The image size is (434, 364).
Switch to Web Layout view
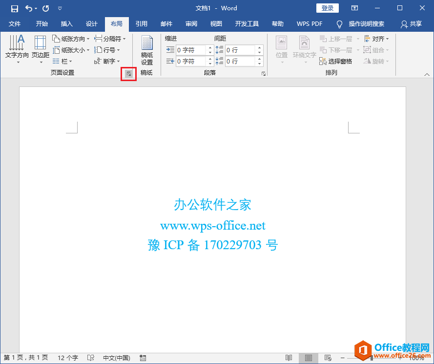[x=328, y=358]
